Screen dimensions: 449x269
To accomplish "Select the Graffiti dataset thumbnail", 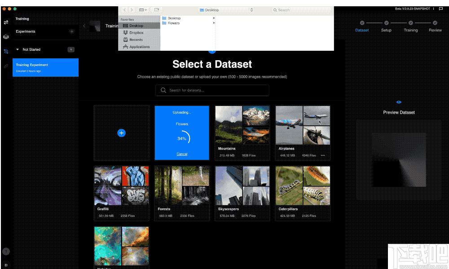I will click(x=121, y=185).
